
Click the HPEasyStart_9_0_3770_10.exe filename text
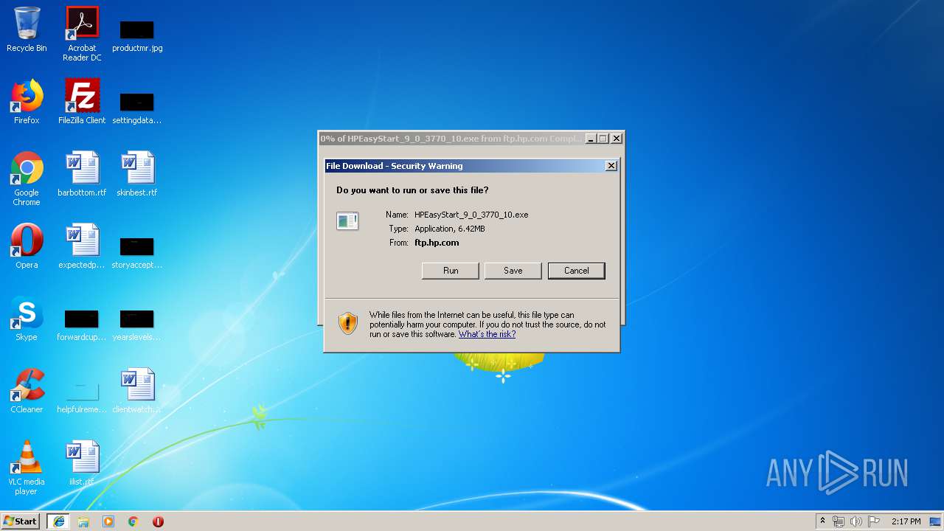click(x=471, y=215)
